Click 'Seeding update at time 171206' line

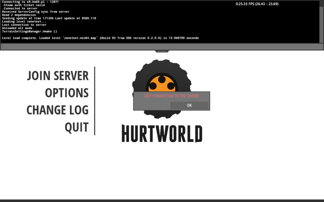(49, 18)
